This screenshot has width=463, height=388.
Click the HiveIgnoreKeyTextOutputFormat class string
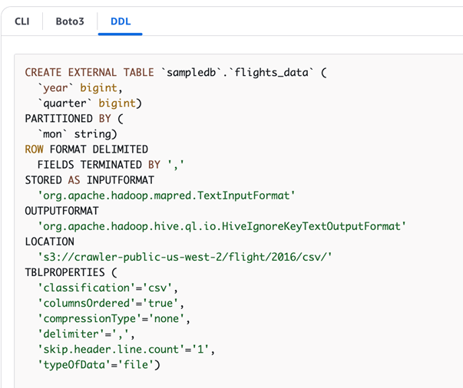pos(222,226)
